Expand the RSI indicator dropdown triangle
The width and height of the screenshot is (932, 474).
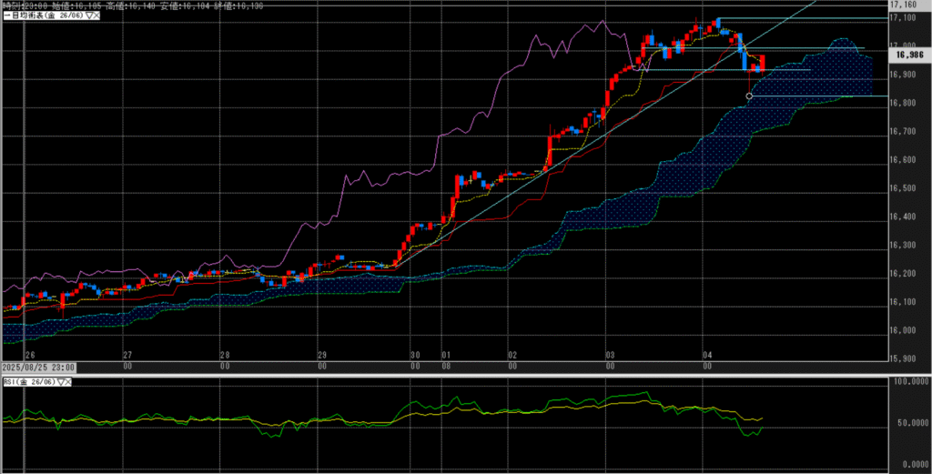[60, 384]
